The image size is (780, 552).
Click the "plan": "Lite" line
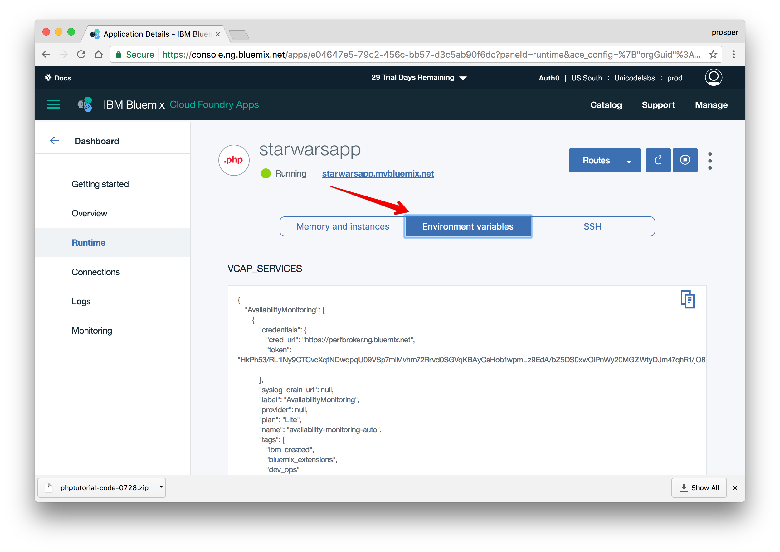pyautogui.click(x=280, y=419)
